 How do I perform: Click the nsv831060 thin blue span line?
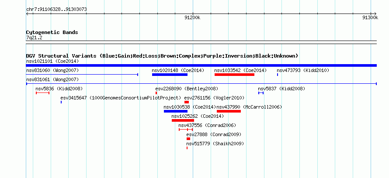tap(82, 75)
